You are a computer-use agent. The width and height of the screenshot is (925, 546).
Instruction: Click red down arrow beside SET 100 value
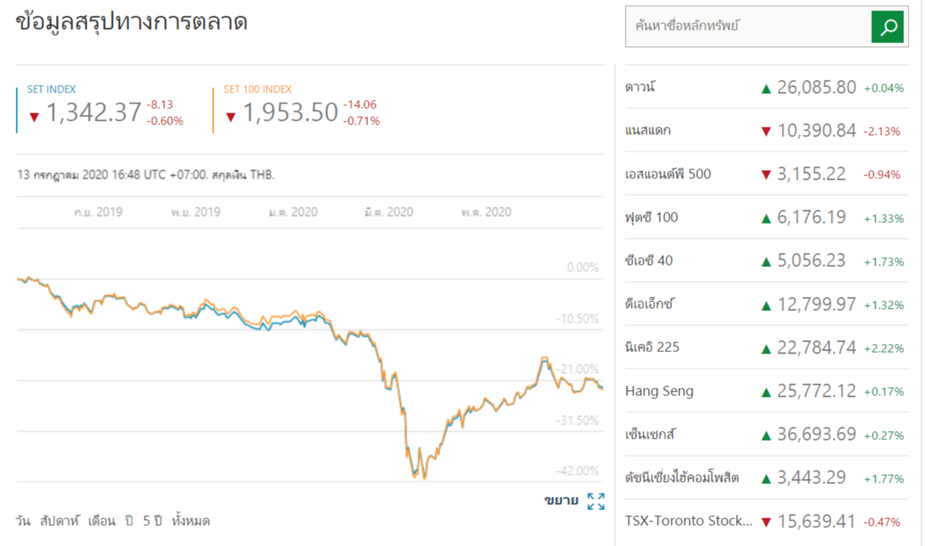[x=231, y=116]
